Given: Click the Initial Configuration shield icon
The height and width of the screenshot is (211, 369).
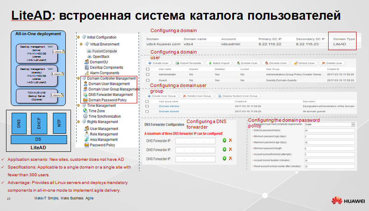Looking at the screenshot, I should 84,37.
